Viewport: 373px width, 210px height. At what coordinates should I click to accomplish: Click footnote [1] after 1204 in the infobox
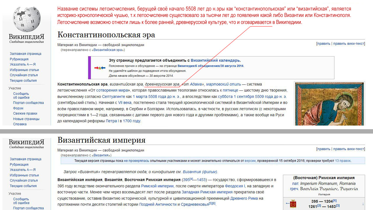pos(335,200)
